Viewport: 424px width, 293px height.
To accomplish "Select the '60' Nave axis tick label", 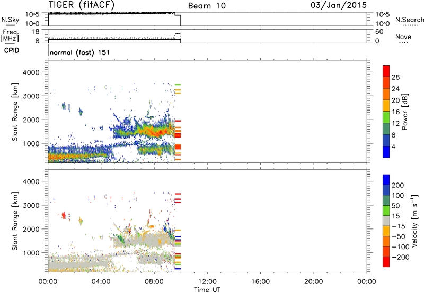I will click(379, 32).
